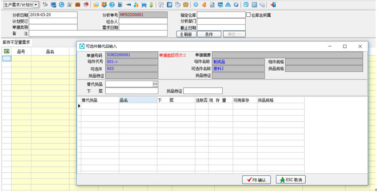Click the 替代货品 input field in dialog

tap(129, 84)
